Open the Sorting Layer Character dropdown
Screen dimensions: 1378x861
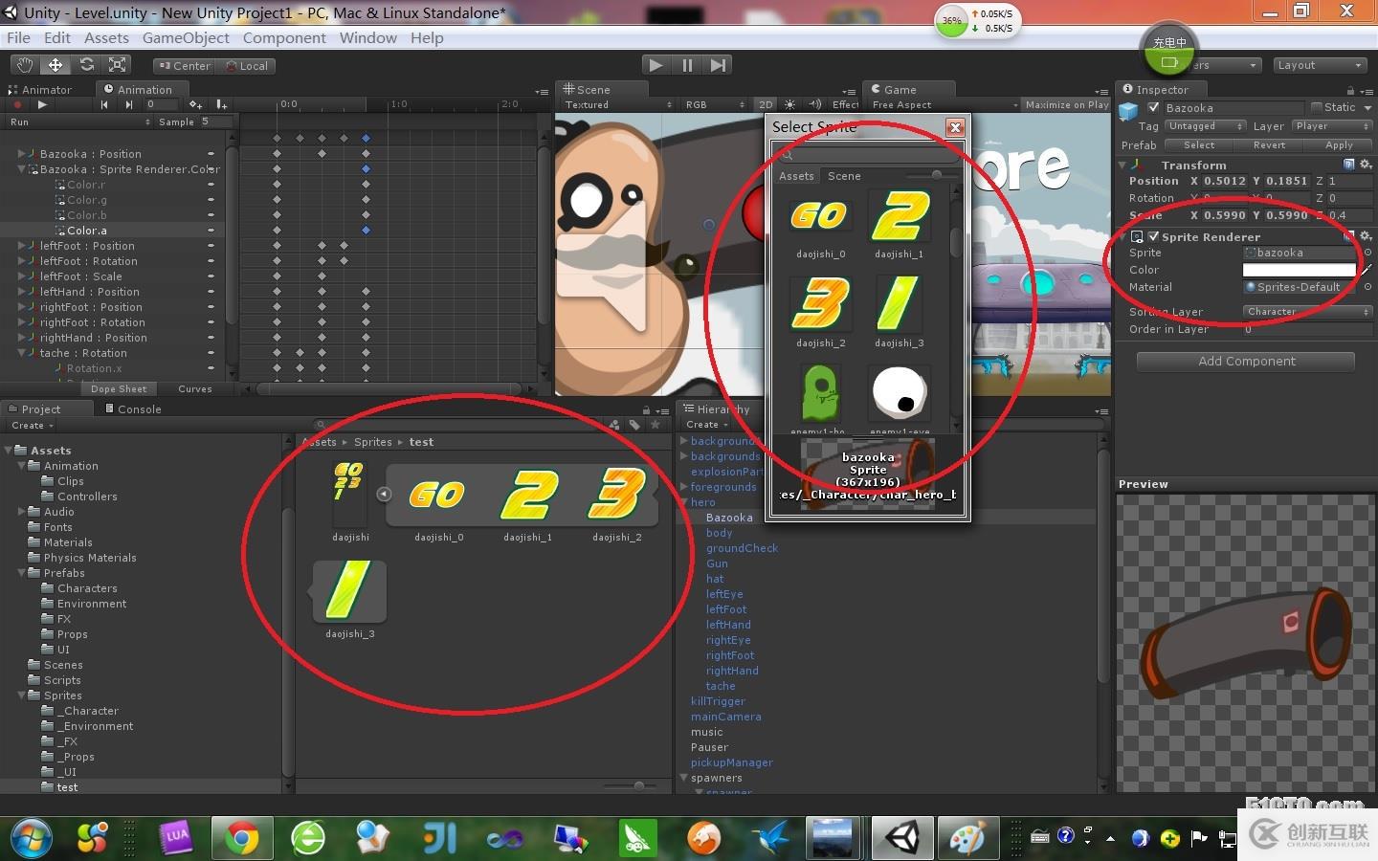click(1308, 312)
